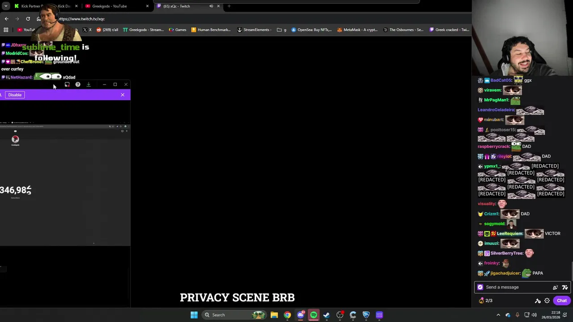Switch to the xQc - Twitch tab

coord(187,6)
